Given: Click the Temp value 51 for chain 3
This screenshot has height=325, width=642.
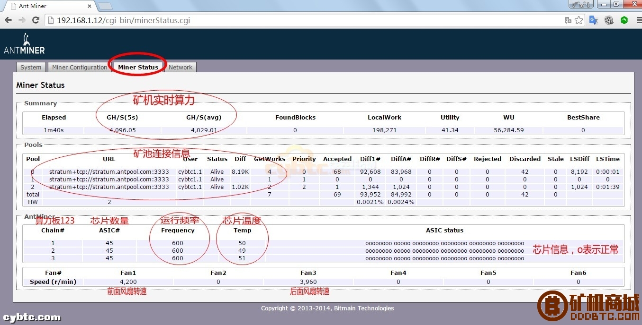Looking at the screenshot, I should pos(242,258).
